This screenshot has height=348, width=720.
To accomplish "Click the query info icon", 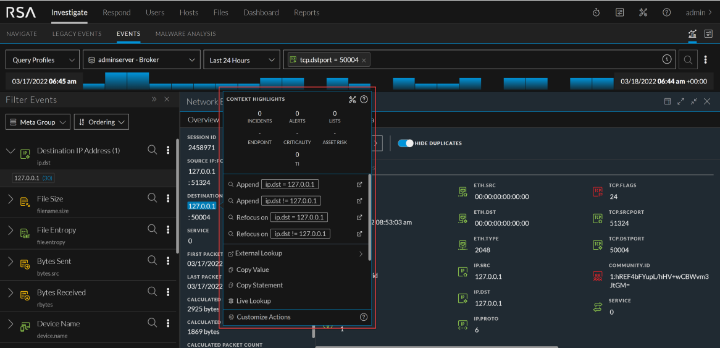I will pyautogui.click(x=666, y=60).
